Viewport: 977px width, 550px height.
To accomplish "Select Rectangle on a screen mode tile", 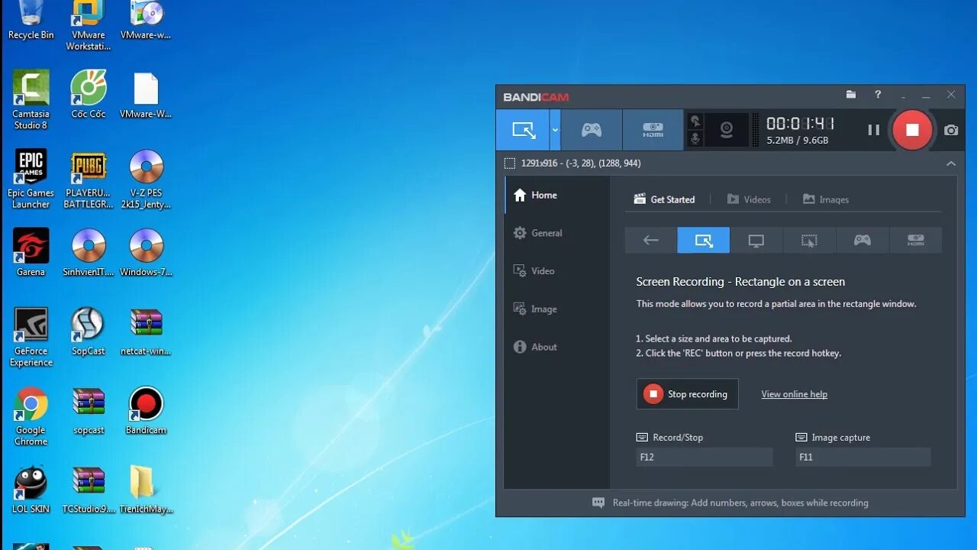I will coord(704,240).
